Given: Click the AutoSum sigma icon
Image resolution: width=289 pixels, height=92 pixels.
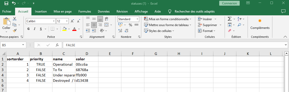Looking at the screenshot, I should [x=229, y=19].
